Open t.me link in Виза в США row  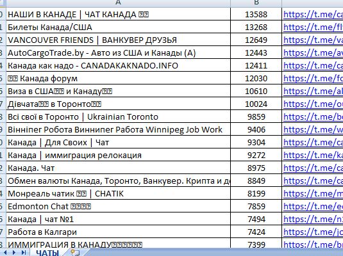[313, 91]
